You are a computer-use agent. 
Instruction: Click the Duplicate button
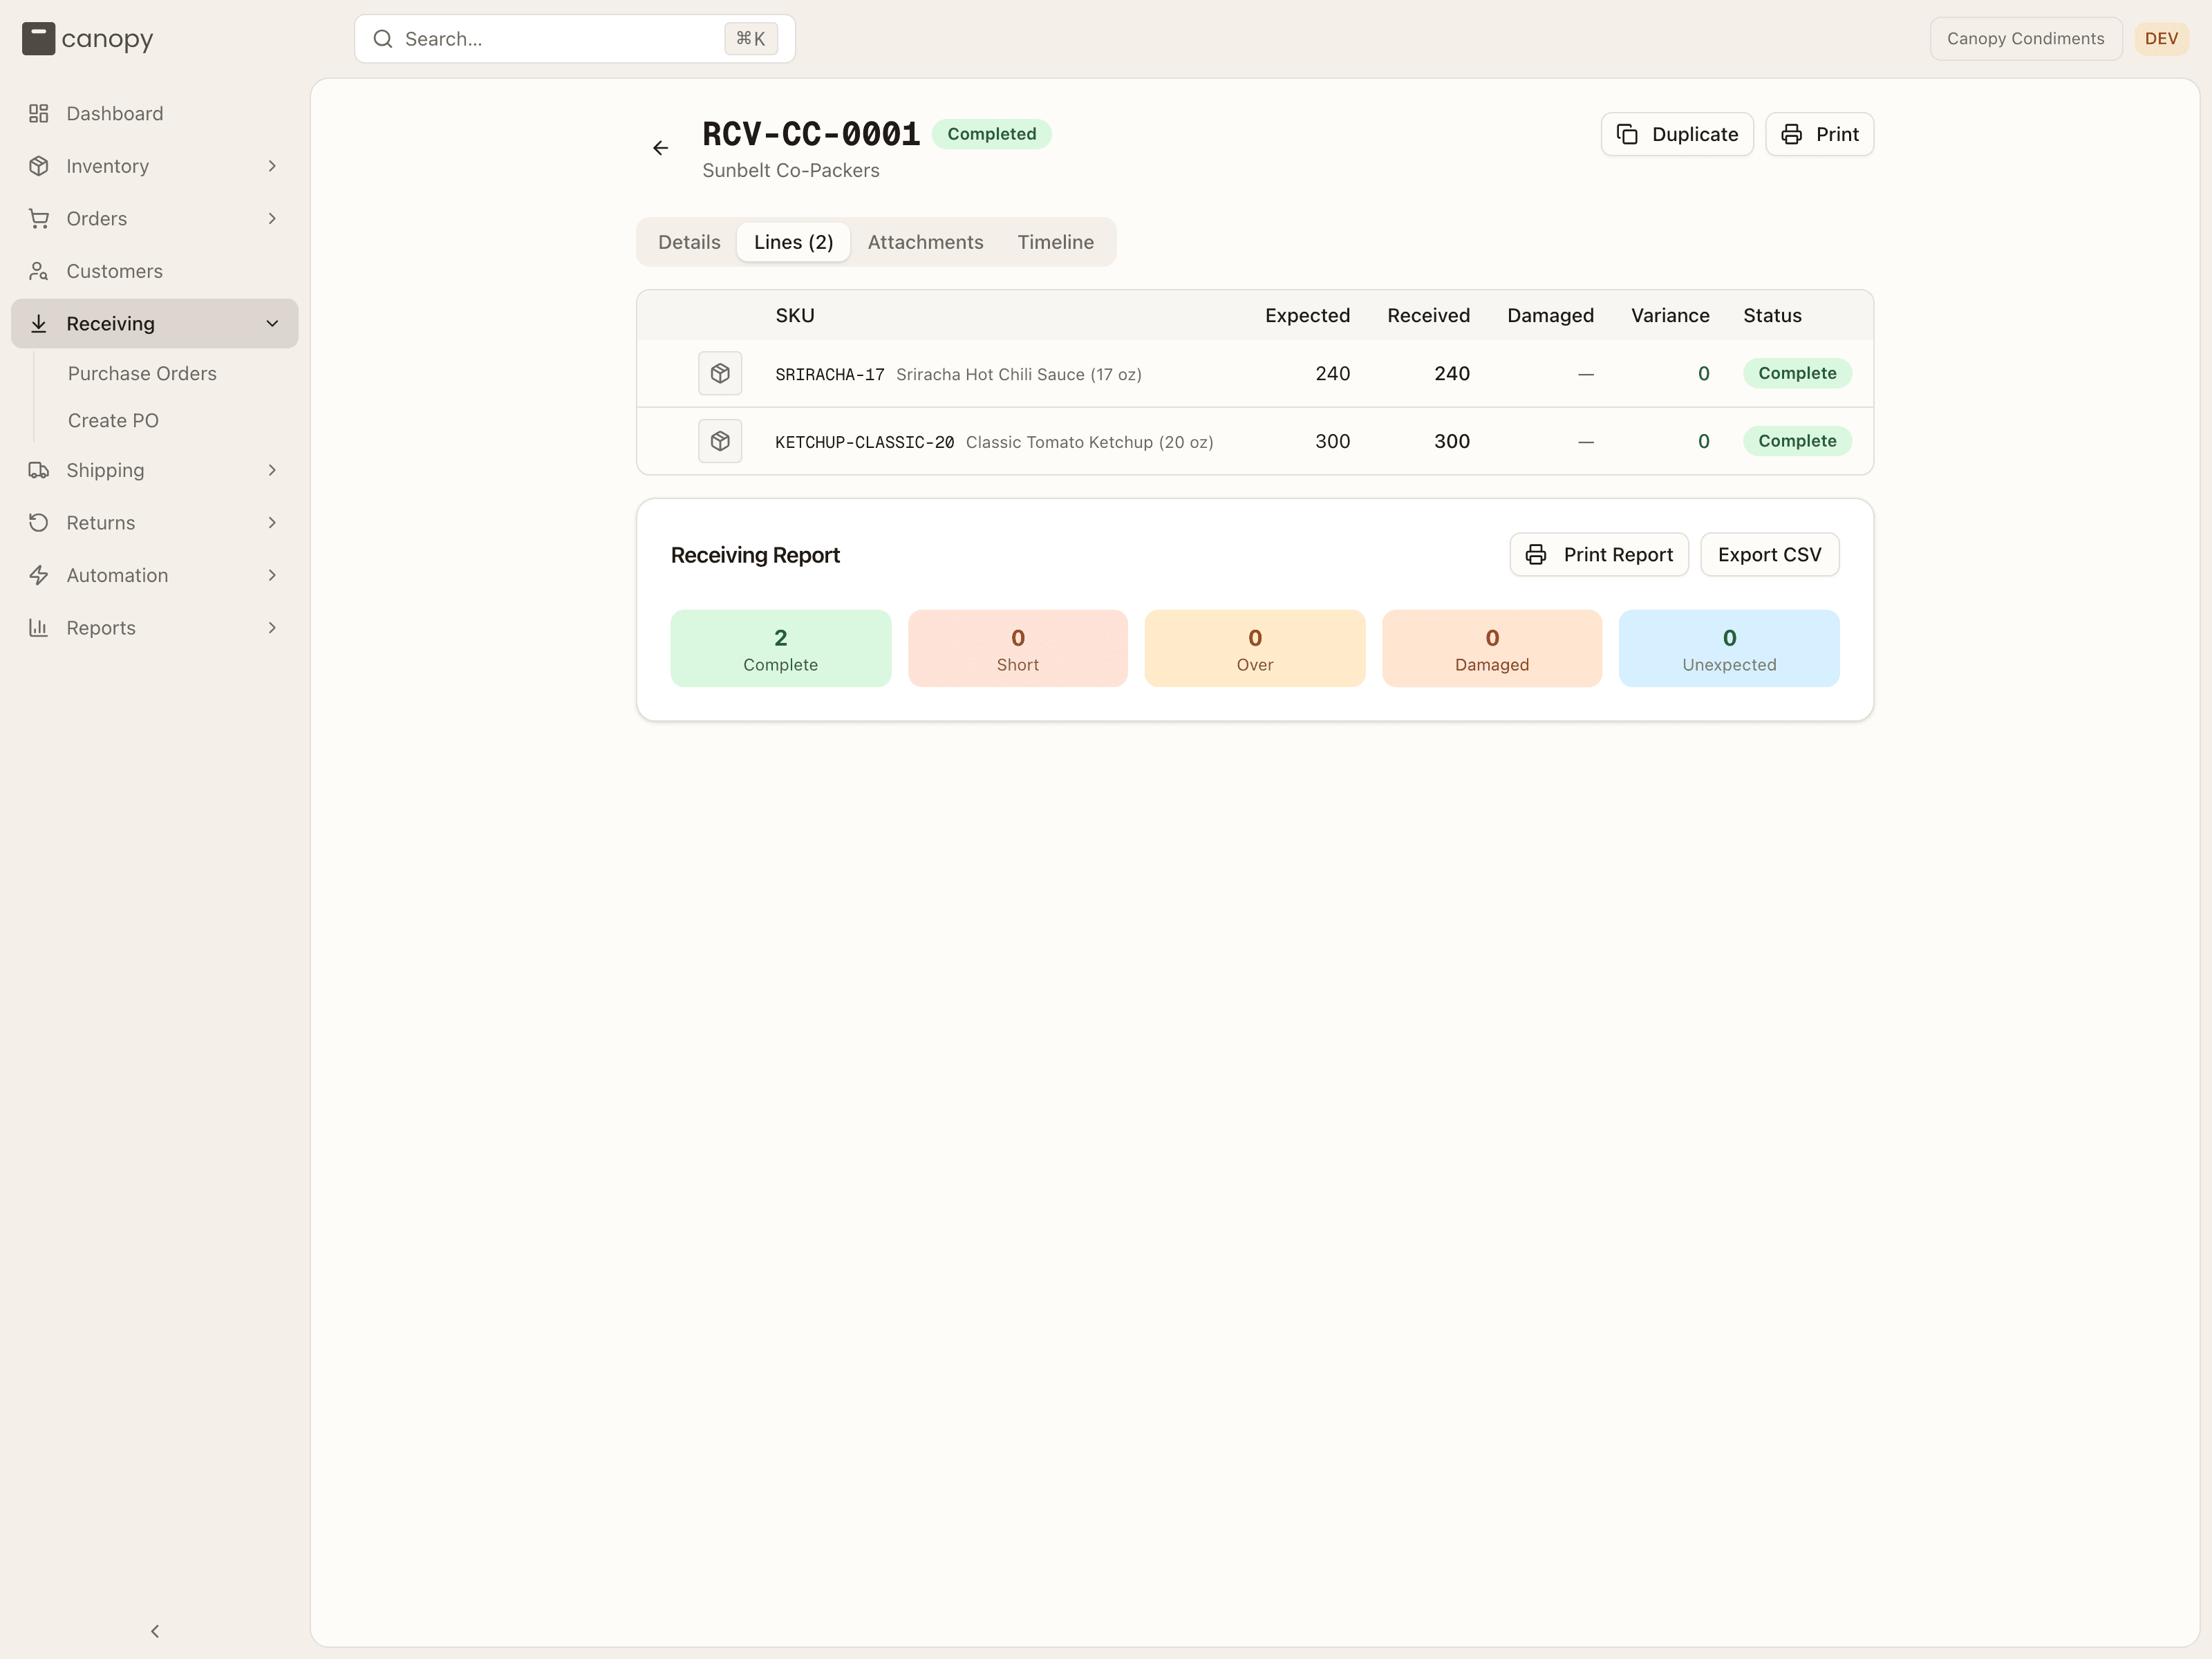click(x=1677, y=134)
